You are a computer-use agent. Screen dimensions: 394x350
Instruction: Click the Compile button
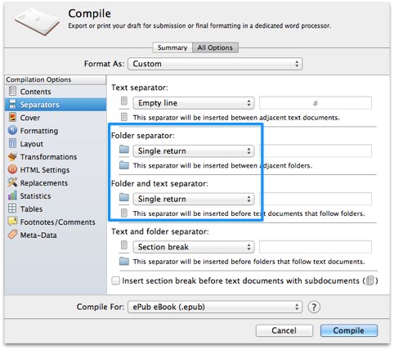pyautogui.click(x=349, y=330)
